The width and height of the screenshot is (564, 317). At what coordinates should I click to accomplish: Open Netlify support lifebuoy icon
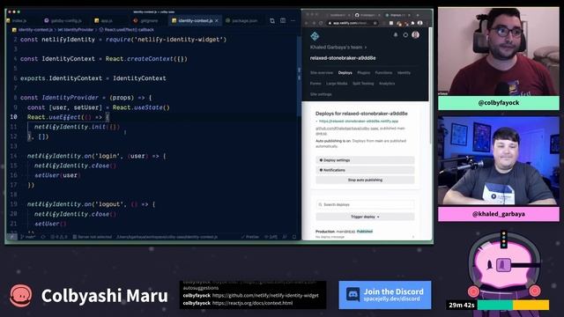point(405,35)
